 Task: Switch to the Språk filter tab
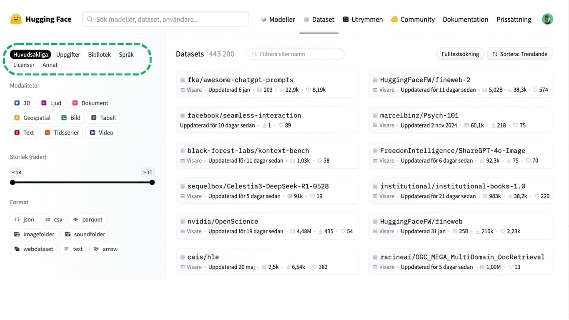click(126, 55)
